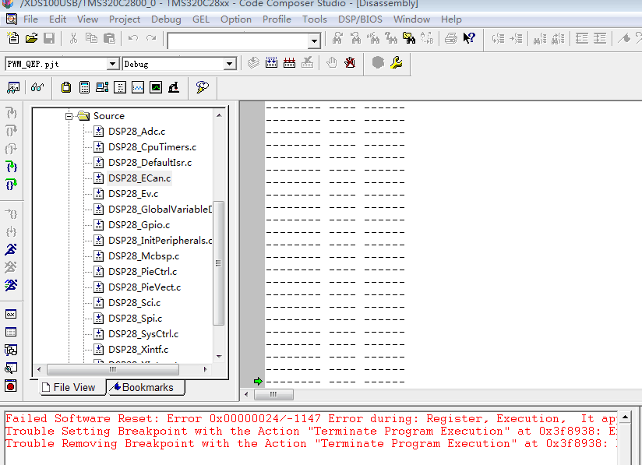The height and width of the screenshot is (465, 642).
Task: Click the New file icon
Action: (x=13, y=38)
